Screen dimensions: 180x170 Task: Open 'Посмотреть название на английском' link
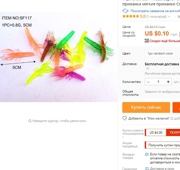pyautogui.click(x=155, y=11)
